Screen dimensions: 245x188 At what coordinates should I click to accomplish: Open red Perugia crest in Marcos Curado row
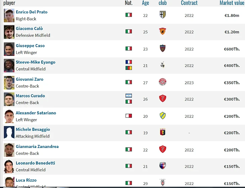pos(162,98)
